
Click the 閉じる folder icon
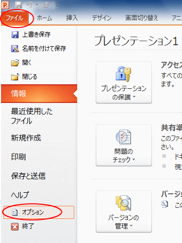[15, 77]
